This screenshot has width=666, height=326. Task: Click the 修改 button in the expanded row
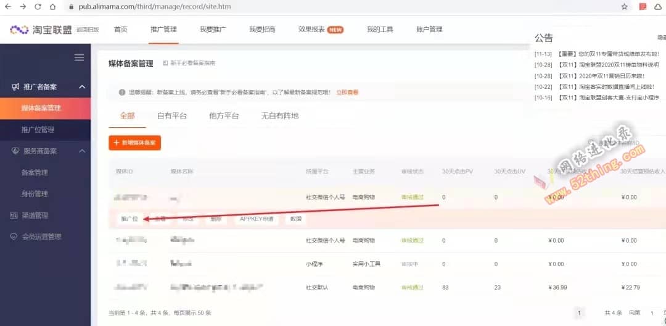187,219
